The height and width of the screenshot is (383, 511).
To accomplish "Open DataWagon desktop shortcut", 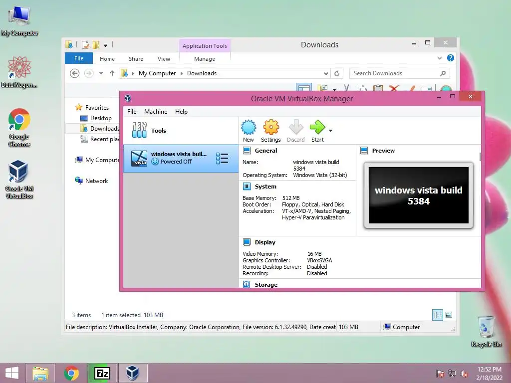I will (19, 72).
